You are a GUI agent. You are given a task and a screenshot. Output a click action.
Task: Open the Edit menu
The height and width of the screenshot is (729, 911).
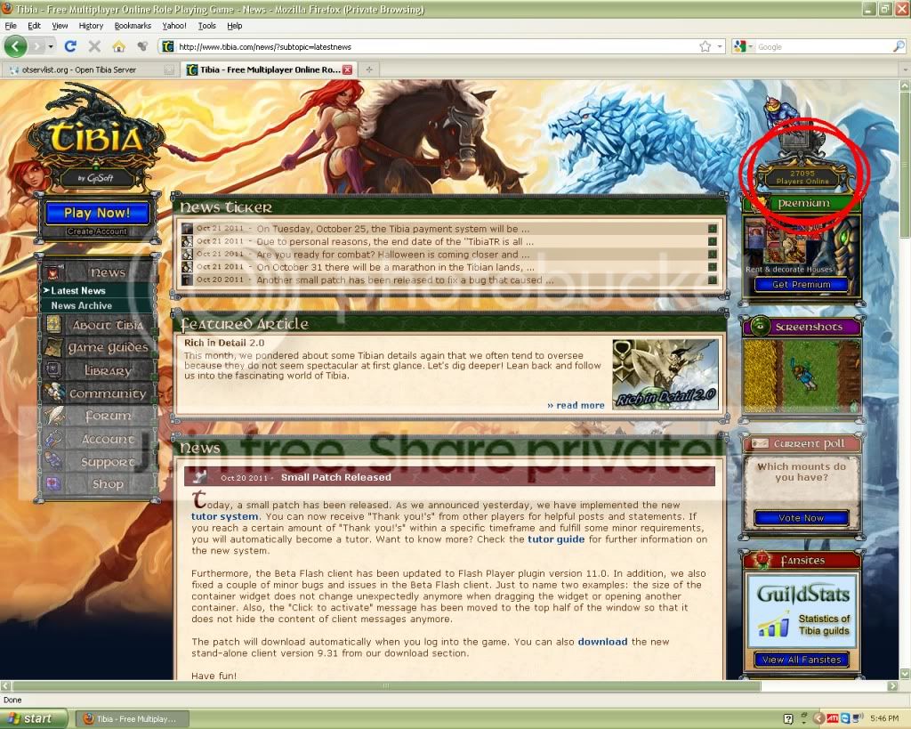35,26
